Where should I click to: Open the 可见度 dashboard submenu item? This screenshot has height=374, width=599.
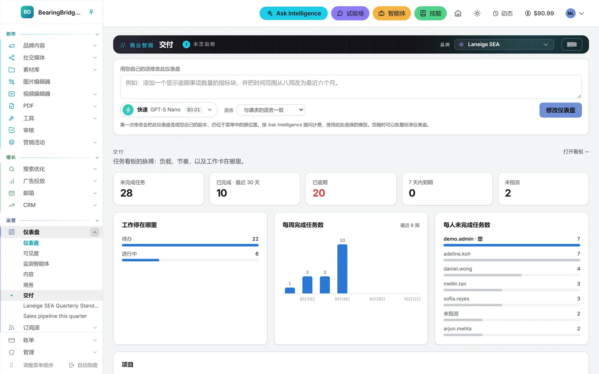point(31,253)
